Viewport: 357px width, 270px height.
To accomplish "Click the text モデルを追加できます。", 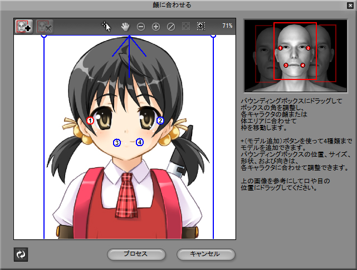I will (x=273, y=148).
